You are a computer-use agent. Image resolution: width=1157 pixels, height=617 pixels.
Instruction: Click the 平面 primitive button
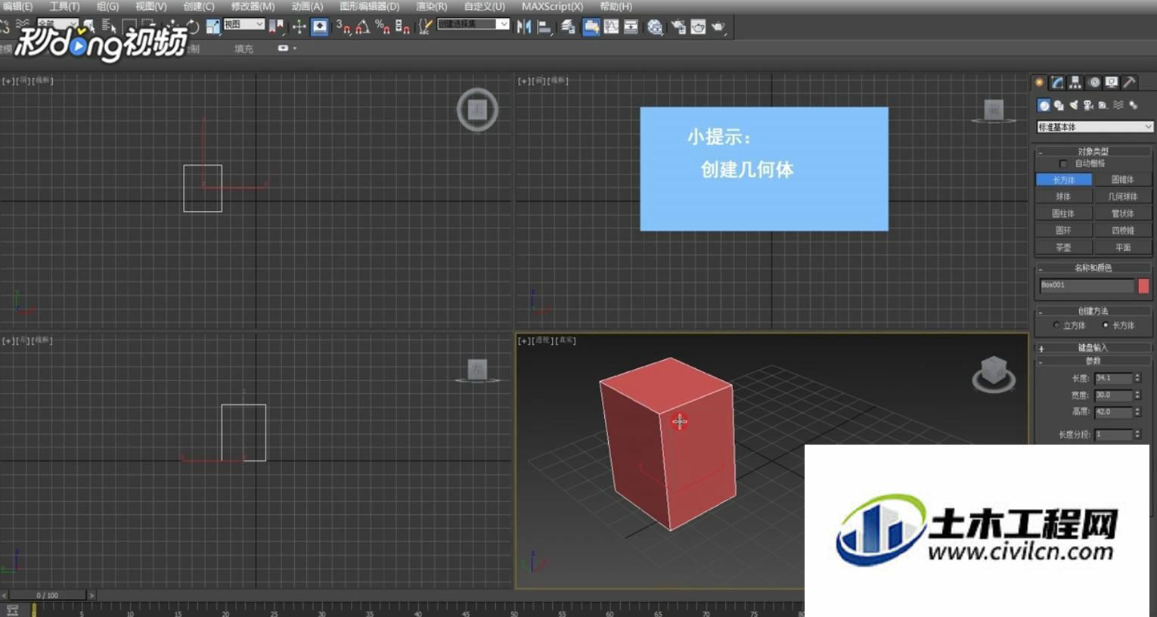[1123, 247]
